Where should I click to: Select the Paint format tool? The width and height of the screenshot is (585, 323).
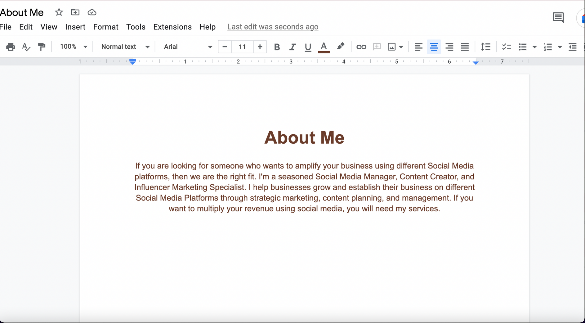(x=42, y=47)
